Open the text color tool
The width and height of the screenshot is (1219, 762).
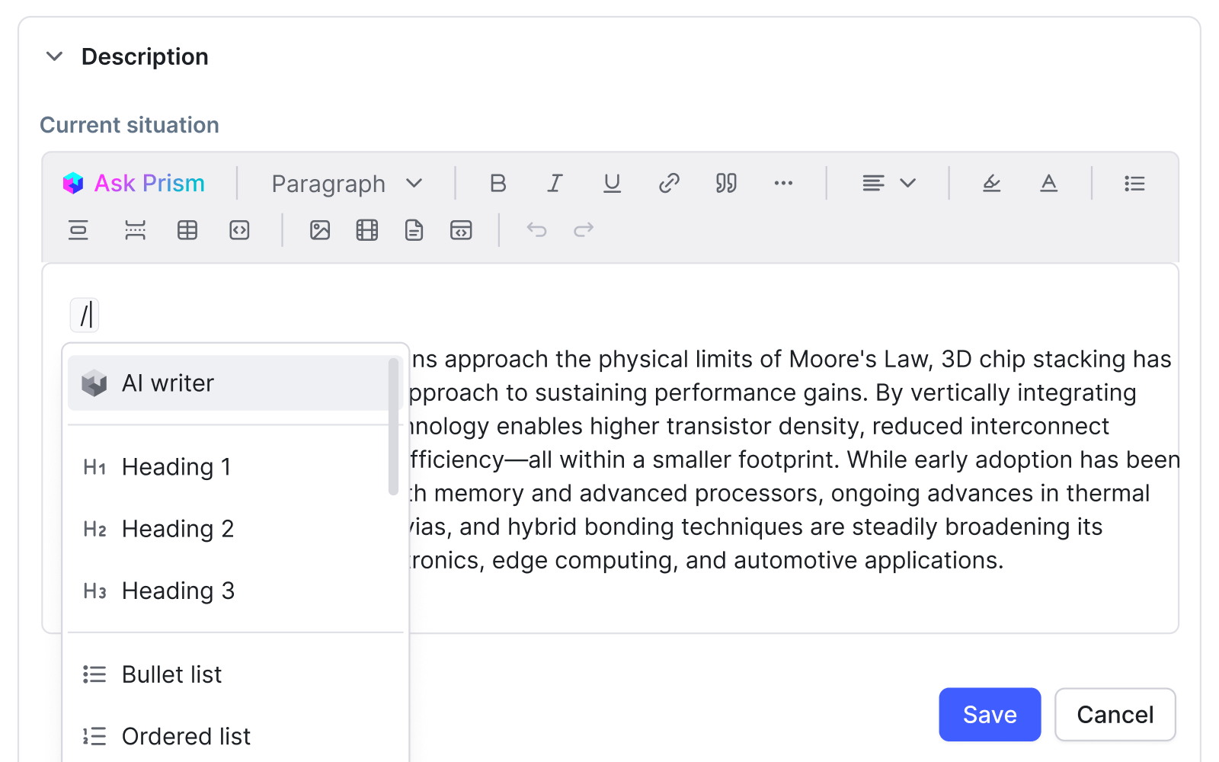1049,184
